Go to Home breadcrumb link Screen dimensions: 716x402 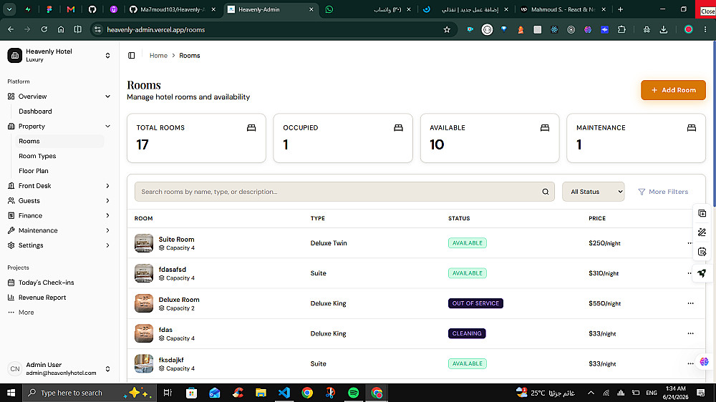158,56
